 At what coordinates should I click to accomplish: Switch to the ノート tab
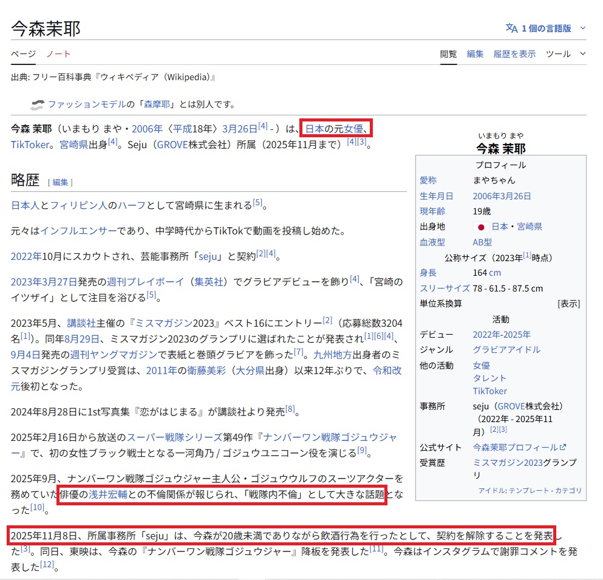58,54
